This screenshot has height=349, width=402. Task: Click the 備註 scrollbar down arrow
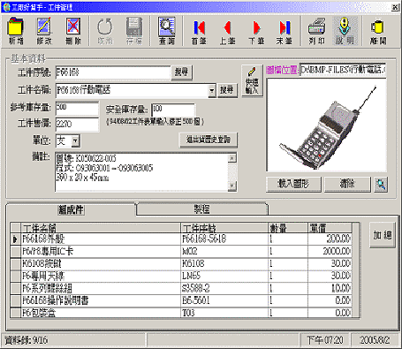tap(232, 186)
